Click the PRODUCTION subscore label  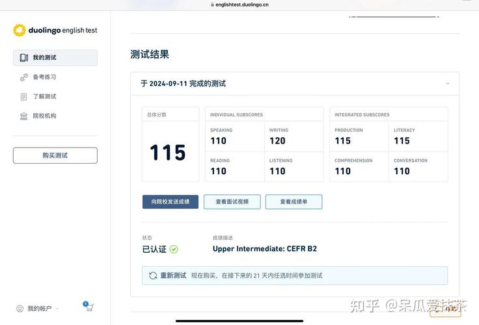coord(349,130)
